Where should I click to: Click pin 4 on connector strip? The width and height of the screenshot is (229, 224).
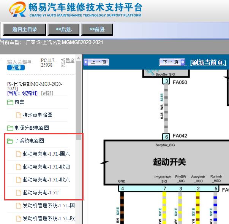[122, 189]
